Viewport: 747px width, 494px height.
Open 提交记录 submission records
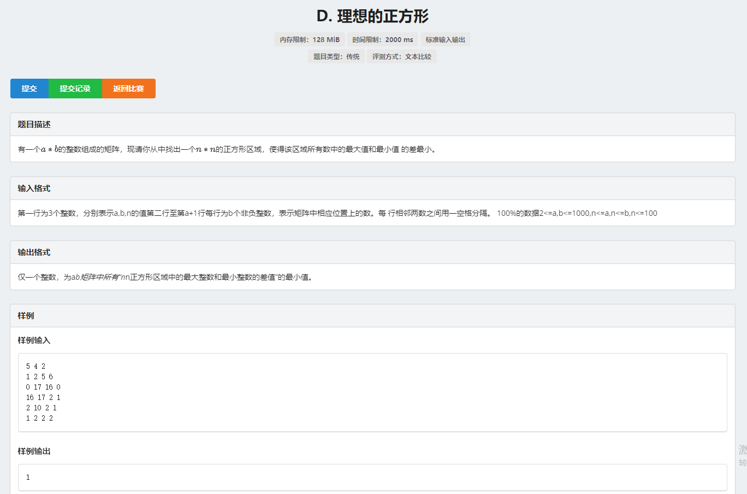pyautogui.click(x=75, y=89)
